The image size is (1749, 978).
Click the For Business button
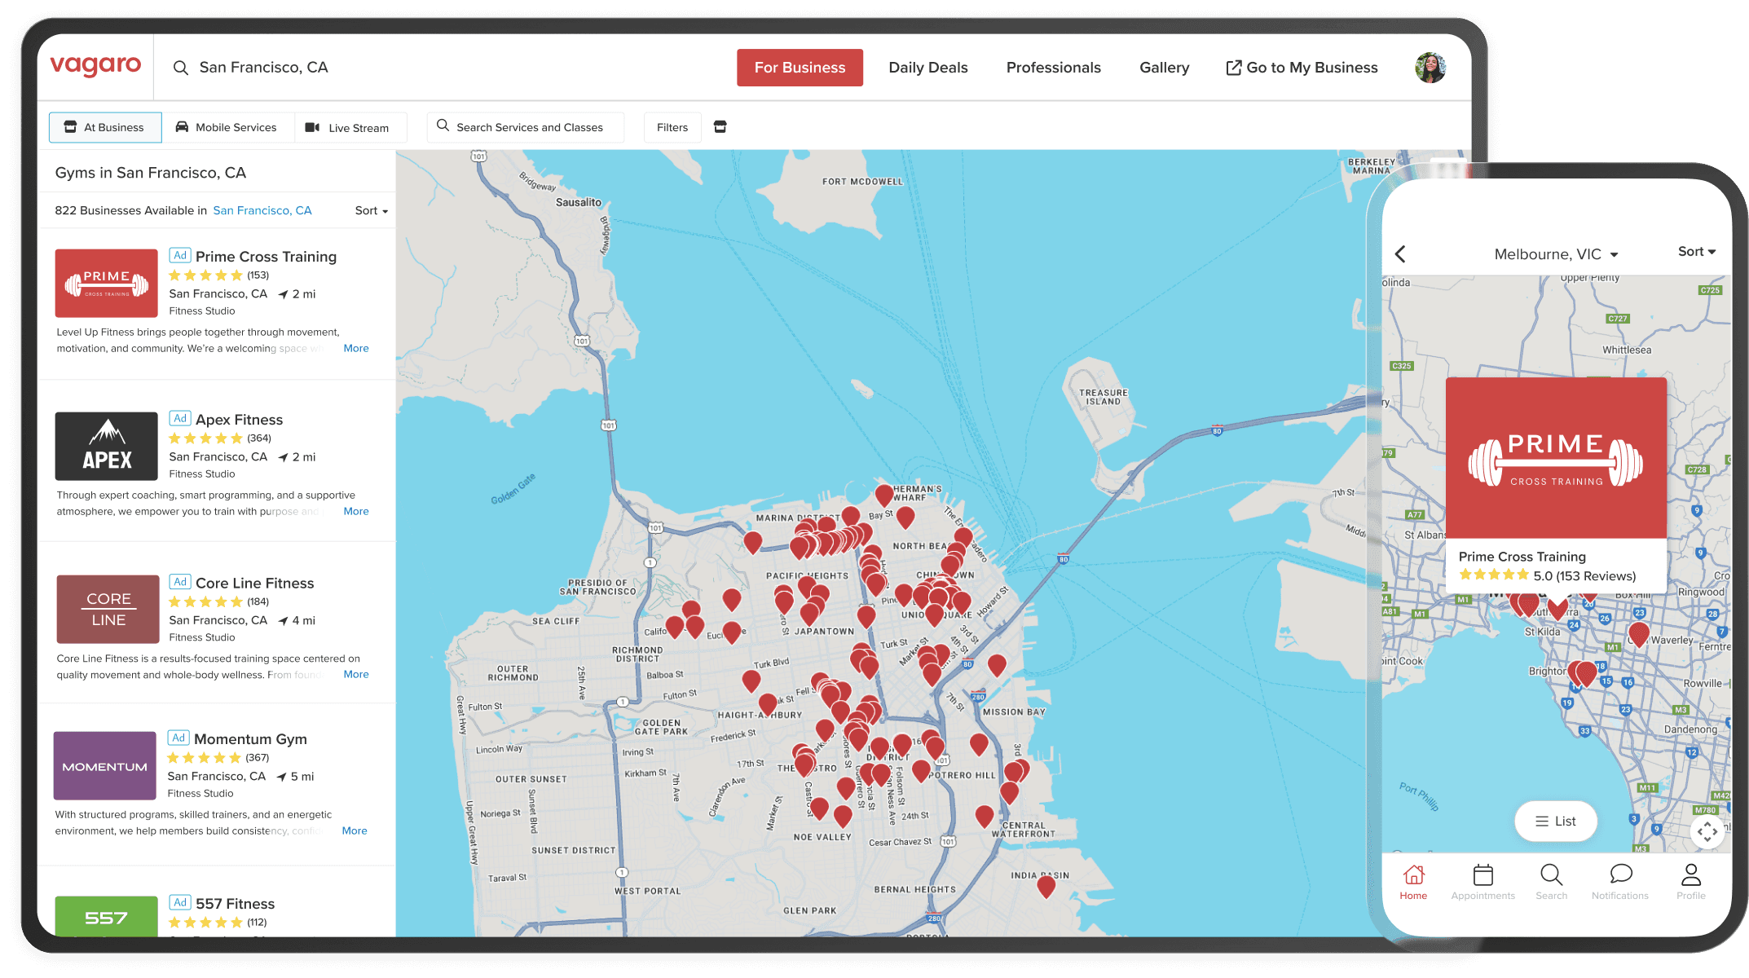tap(800, 68)
